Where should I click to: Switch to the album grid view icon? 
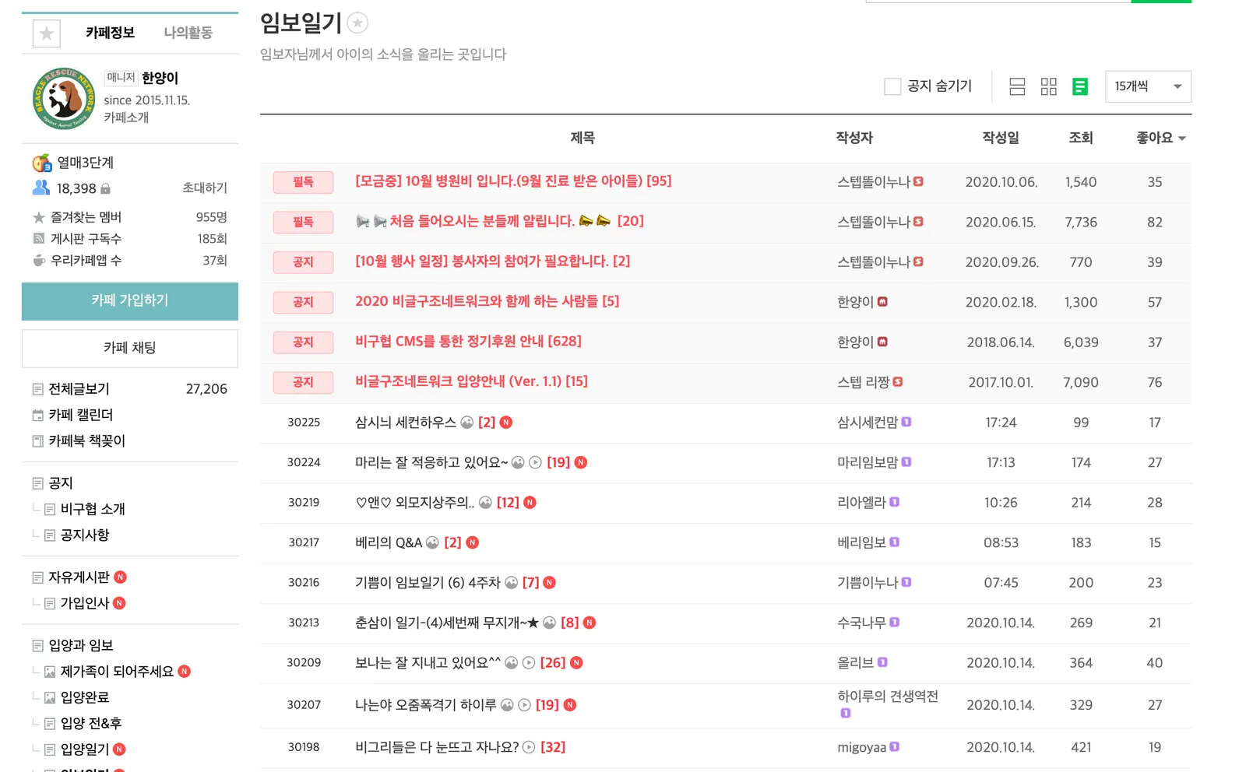click(x=1049, y=86)
